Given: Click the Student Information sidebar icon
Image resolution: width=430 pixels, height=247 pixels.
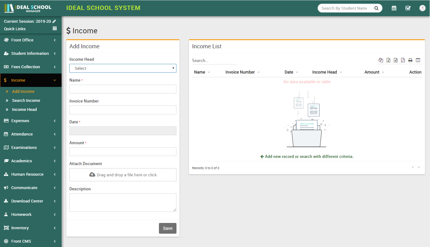Looking at the screenshot, I should pos(6,53).
